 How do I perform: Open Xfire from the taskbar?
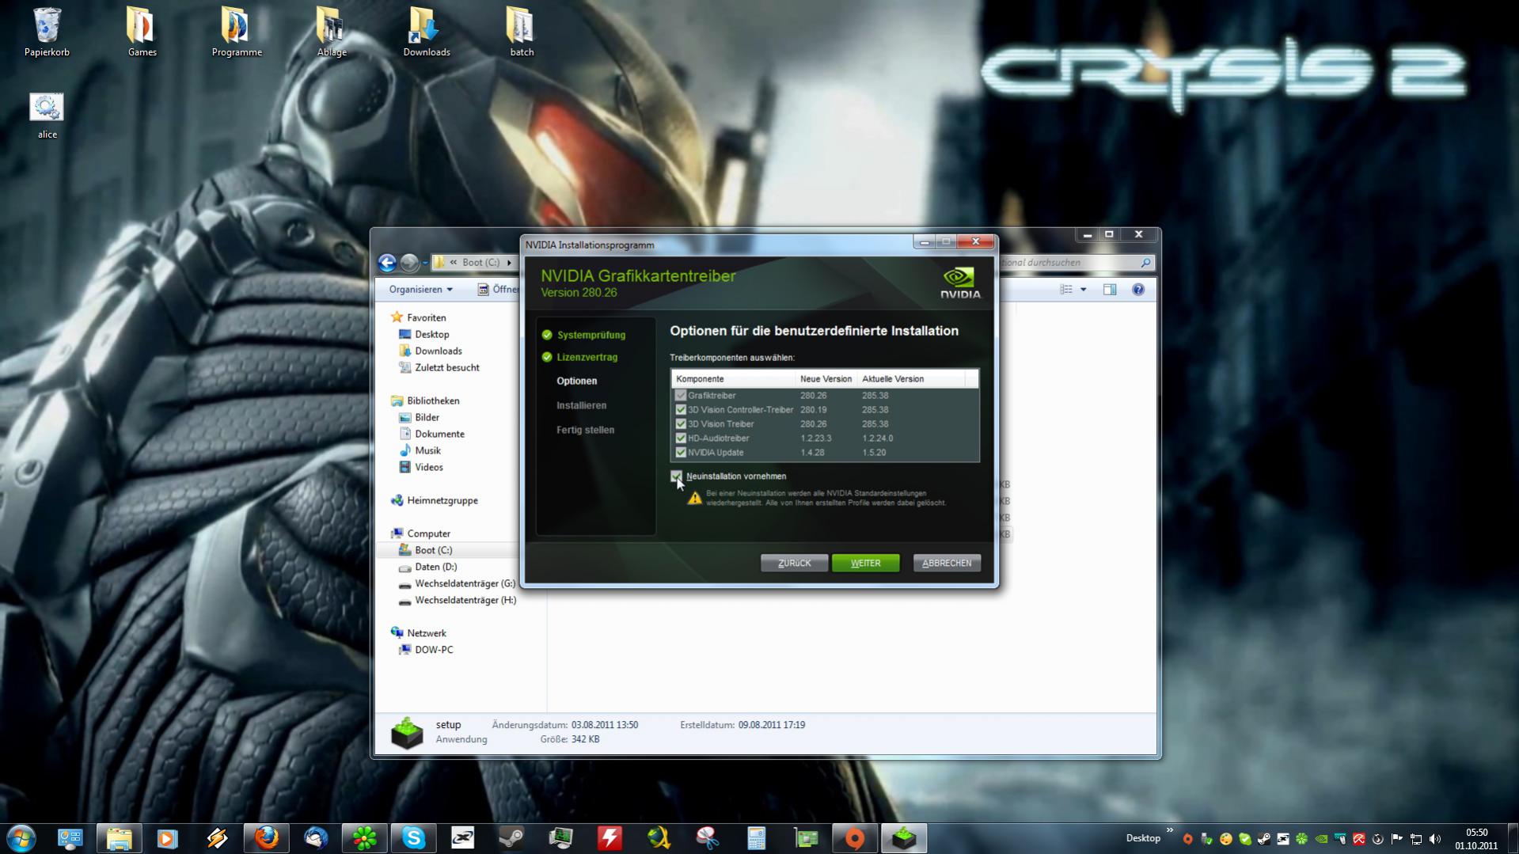(x=462, y=837)
